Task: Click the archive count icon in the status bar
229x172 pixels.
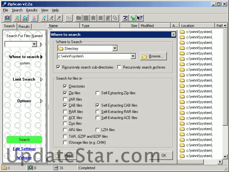Action: [30, 168]
